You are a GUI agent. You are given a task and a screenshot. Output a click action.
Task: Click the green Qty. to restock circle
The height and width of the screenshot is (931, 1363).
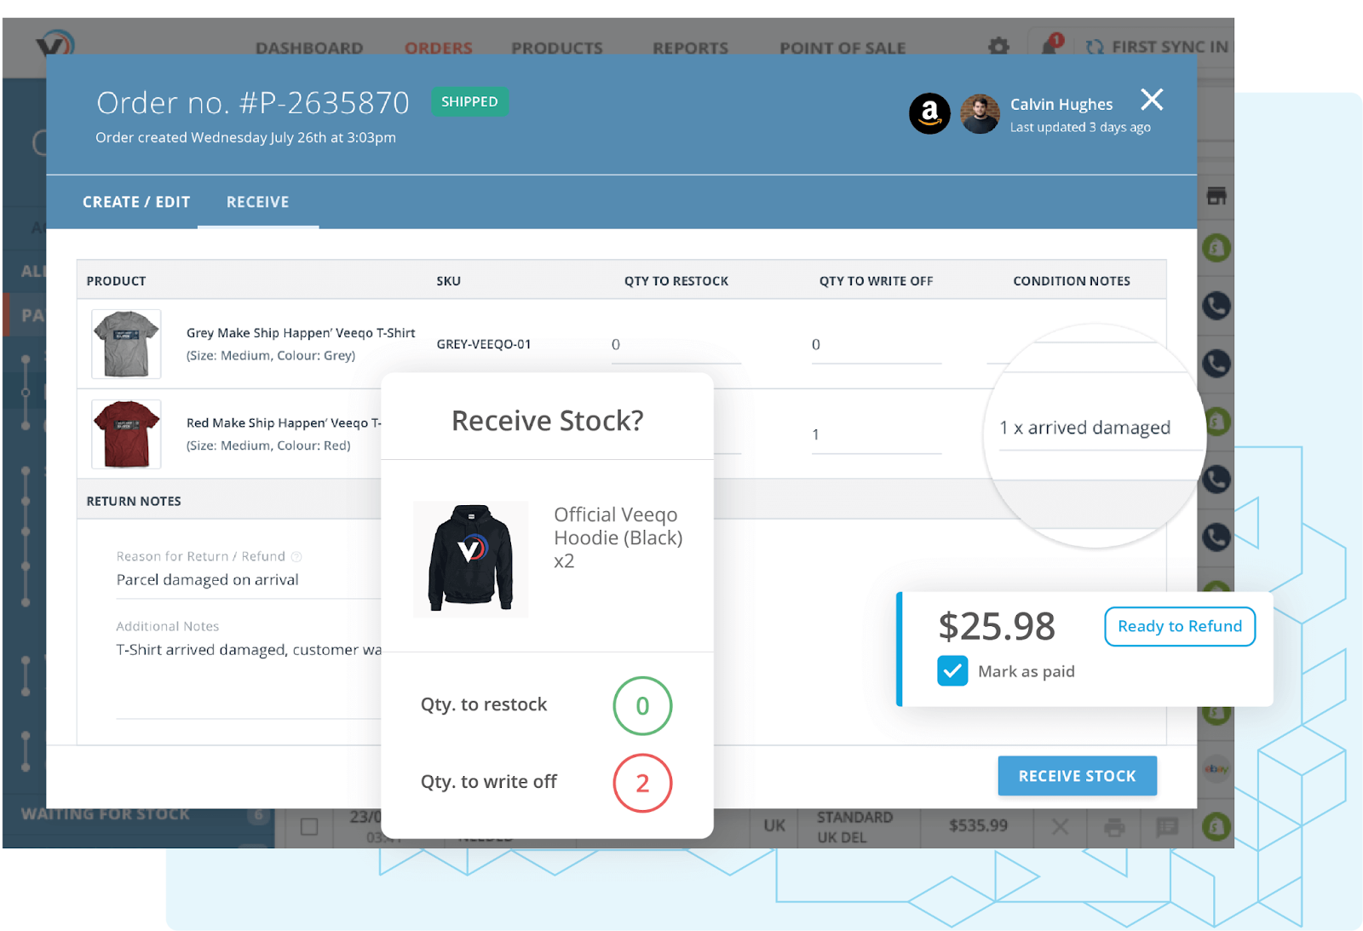pos(642,706)
